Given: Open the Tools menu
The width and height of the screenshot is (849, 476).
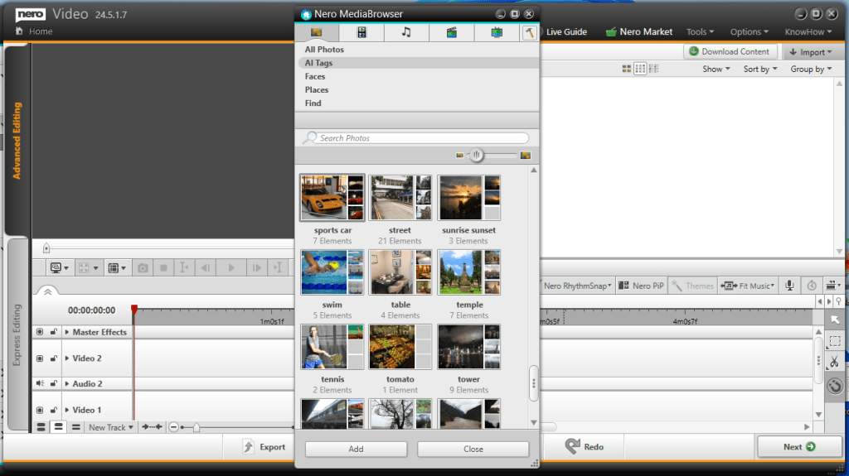Looking at the screenshot, I should (701, 31).
